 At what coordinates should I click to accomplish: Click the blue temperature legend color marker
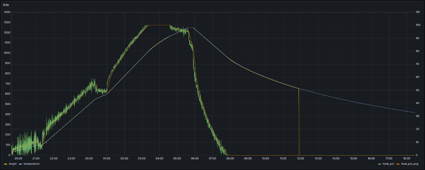pos(21,164)
